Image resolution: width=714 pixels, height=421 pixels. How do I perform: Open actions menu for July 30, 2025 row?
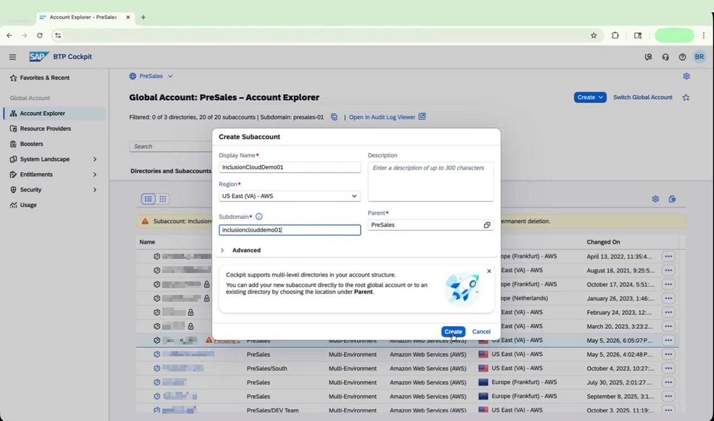pyautogui.click(x=668, y=382)
